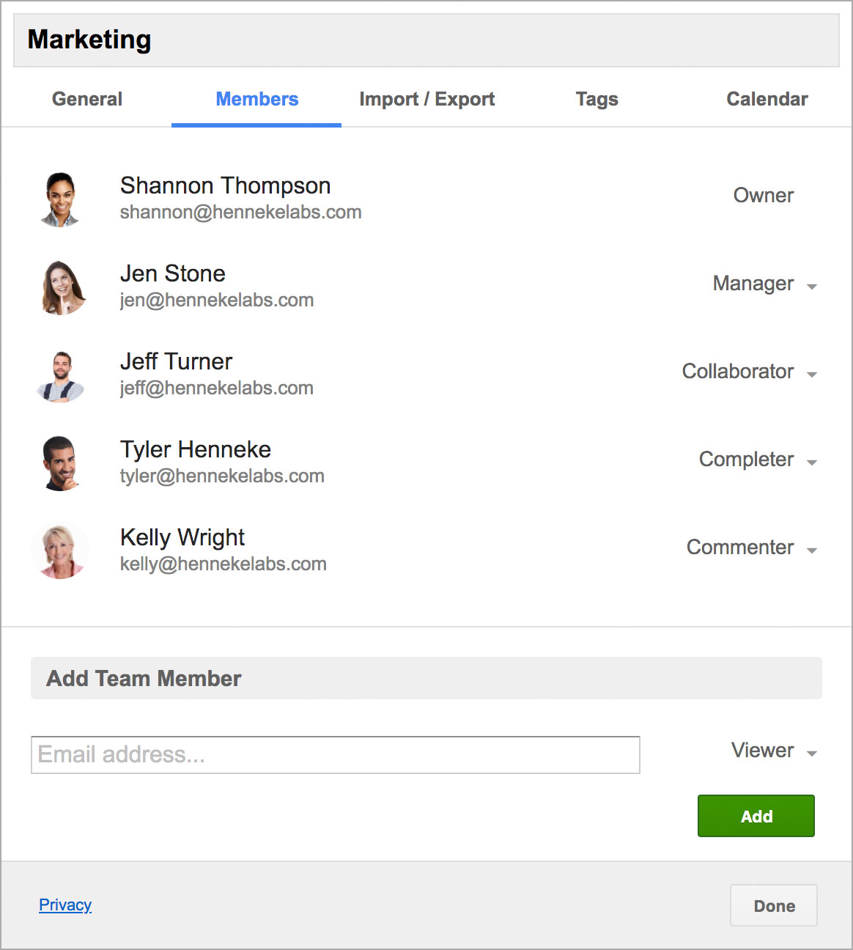This screenshot has width=853, height=950.
Task: Click Jen Stone's avatar picture
Action: 62,287
